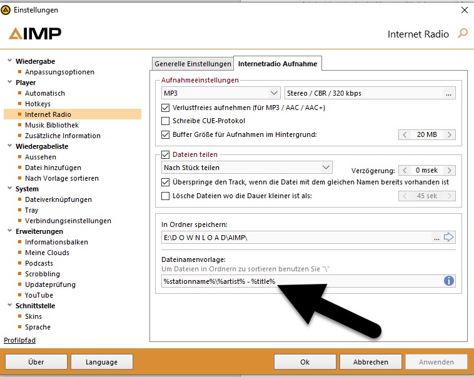The height and width of the screenshot is (377, 474).
Task: Increase the 45 sek duration value
Action: tap(450, 196)
